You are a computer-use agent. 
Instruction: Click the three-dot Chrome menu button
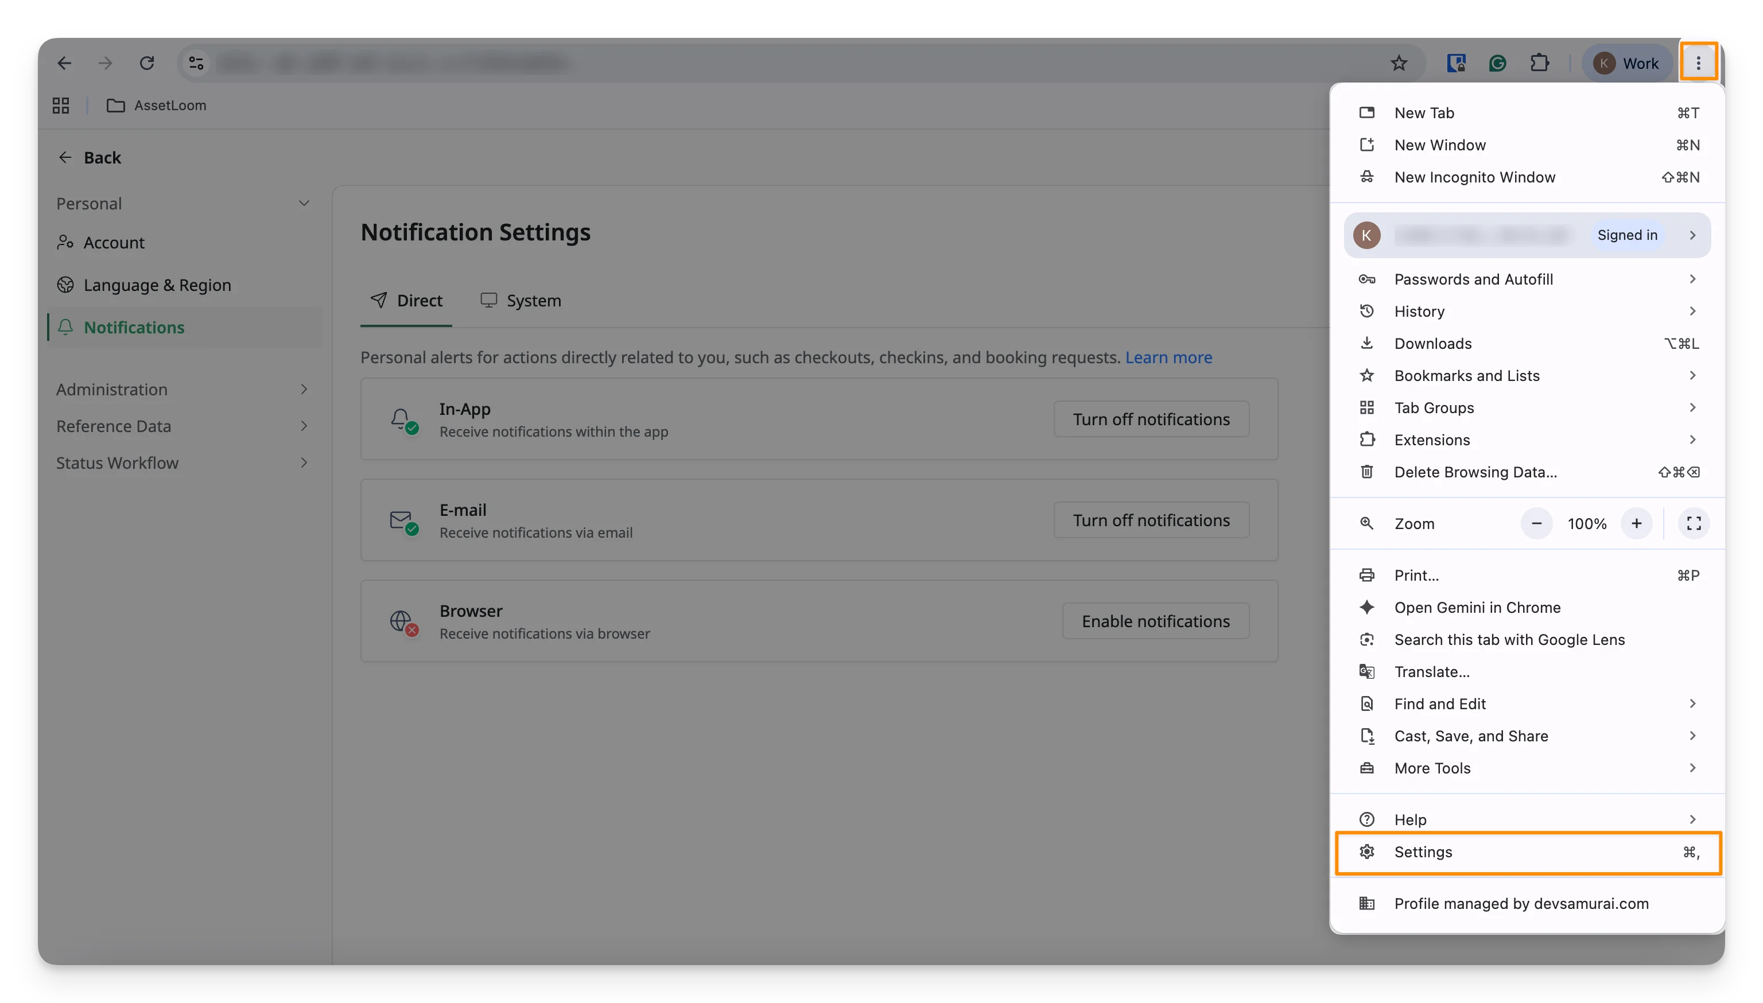click(1698, 63)
